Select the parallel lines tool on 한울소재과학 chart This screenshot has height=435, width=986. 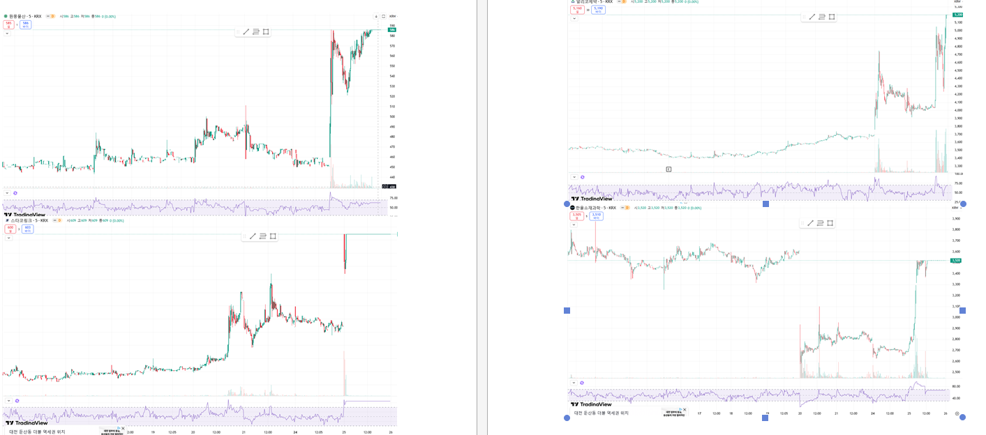[x=821, y=223]
